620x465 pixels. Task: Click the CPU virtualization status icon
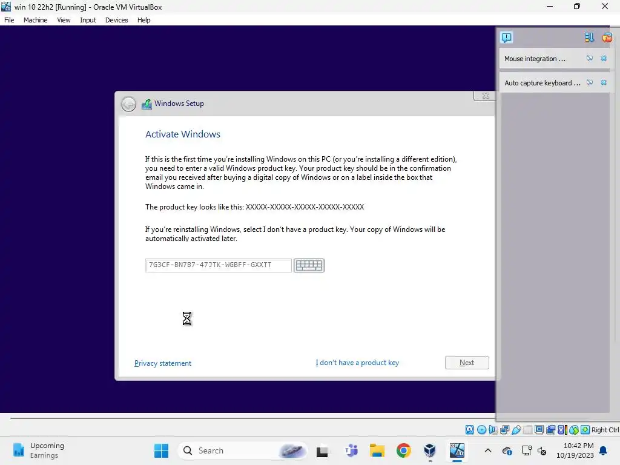562,430
